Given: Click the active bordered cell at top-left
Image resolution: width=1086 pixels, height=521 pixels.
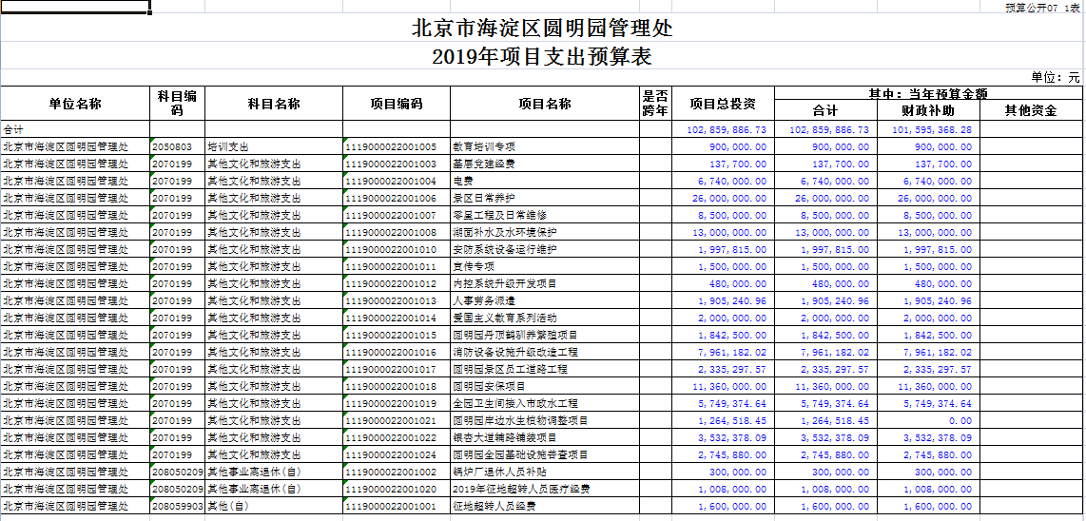Looking at the screenshot, I should pos(75,8).
